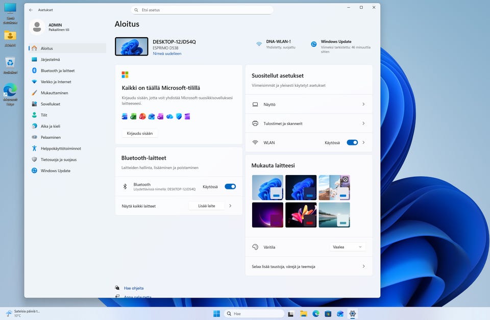This screenshot has height=320, width=490.
Task: Open Microsoft Edge from the taskbar
Action: coord(315,313)
